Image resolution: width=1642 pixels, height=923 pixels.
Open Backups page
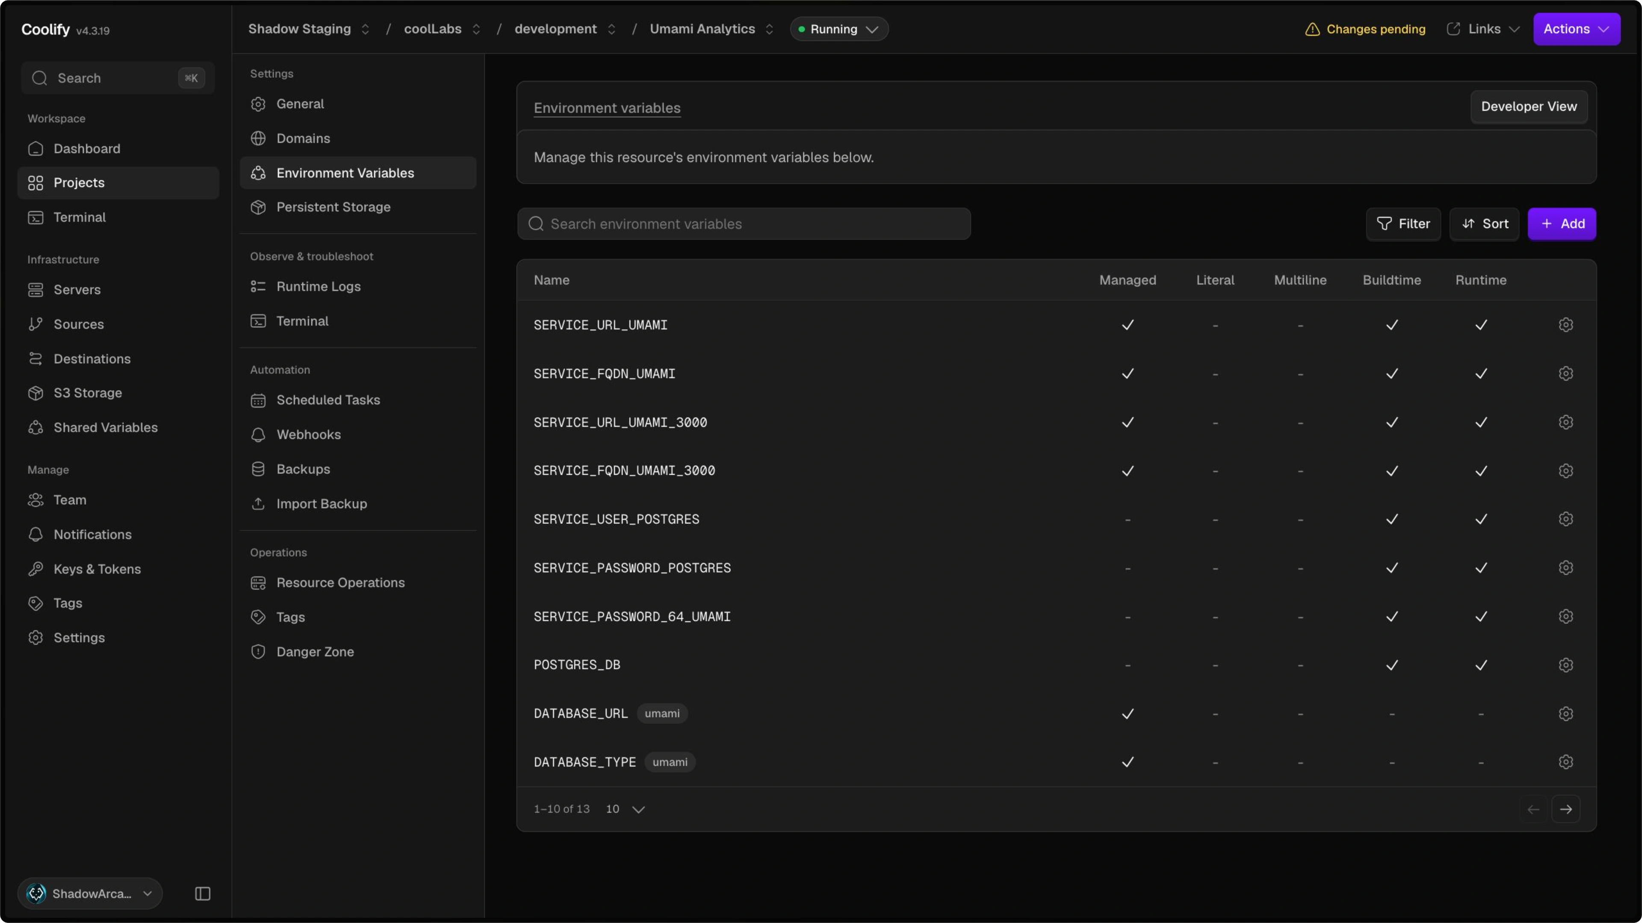357,469
